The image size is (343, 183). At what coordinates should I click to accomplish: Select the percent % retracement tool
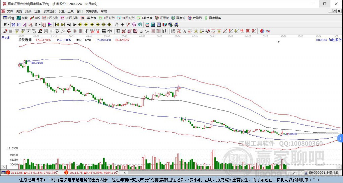pyautogui.click(x=185, y=31)
